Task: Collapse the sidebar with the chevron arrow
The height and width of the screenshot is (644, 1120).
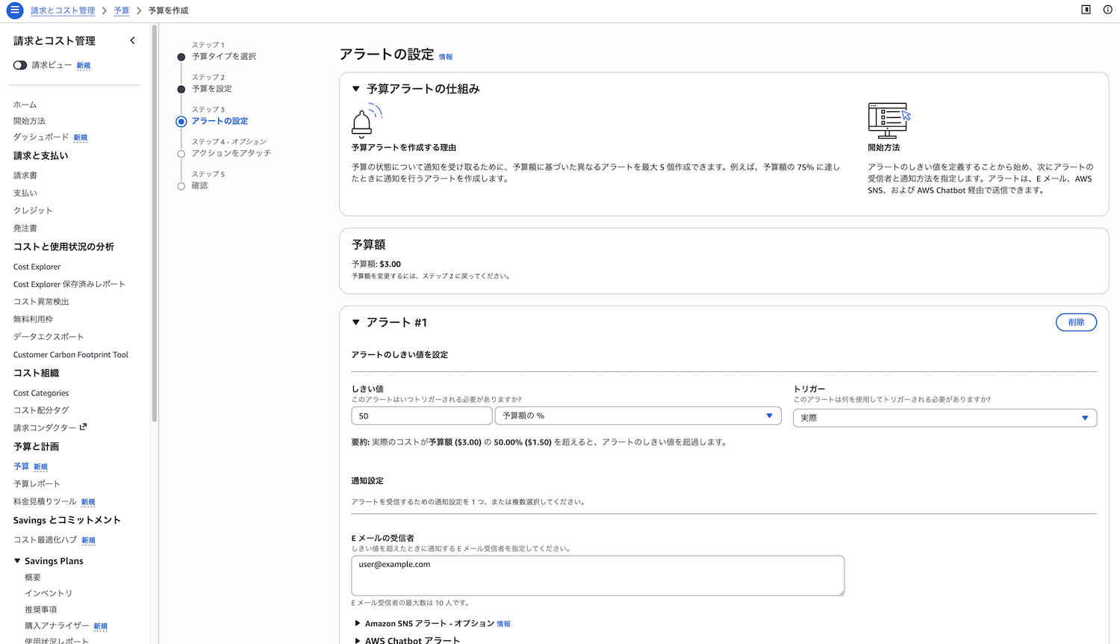Action: (x=133, y=41)
